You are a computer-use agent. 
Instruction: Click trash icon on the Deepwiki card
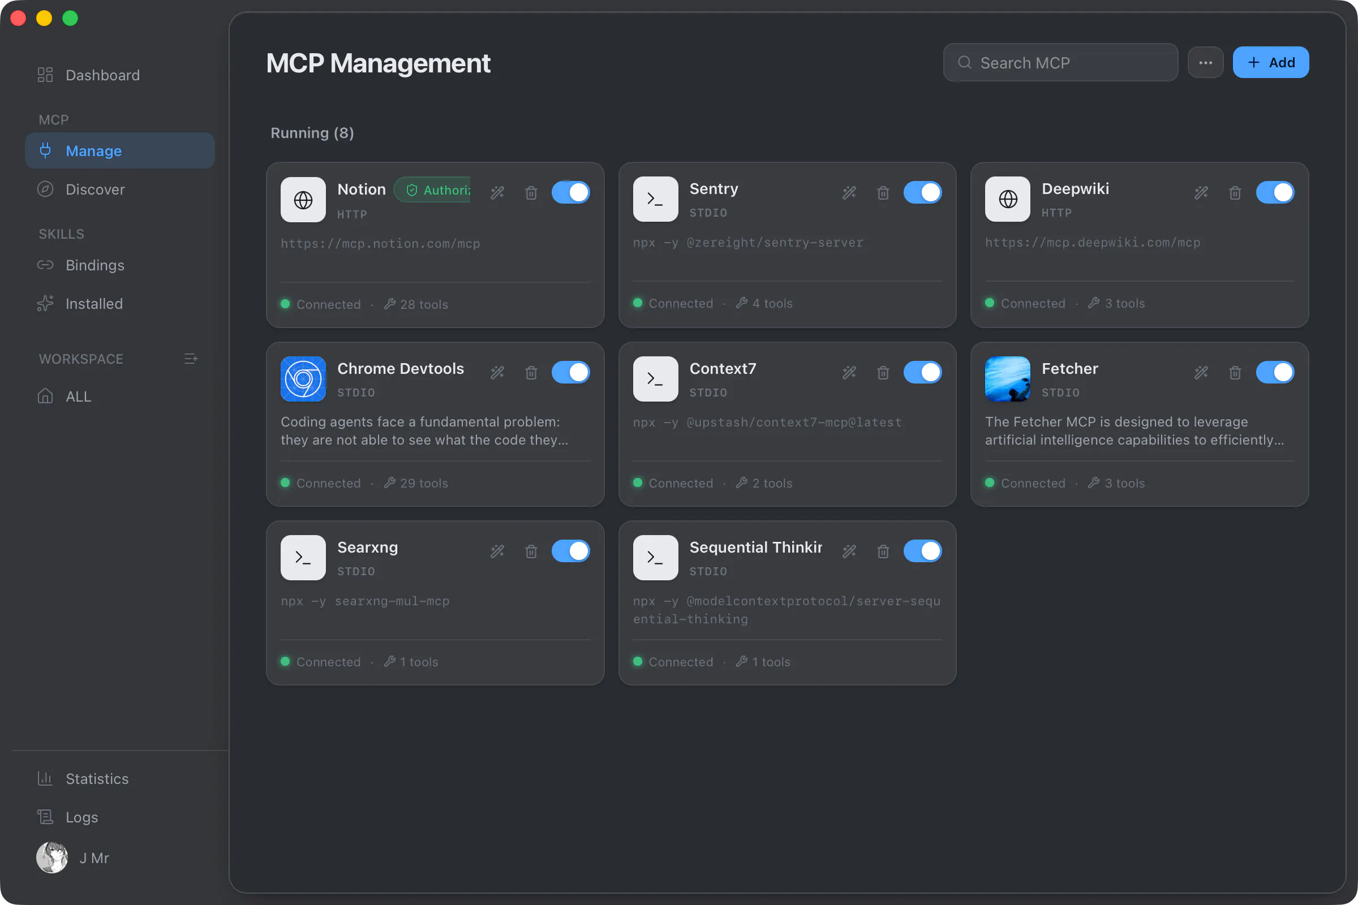click(x=1235, y=193)
